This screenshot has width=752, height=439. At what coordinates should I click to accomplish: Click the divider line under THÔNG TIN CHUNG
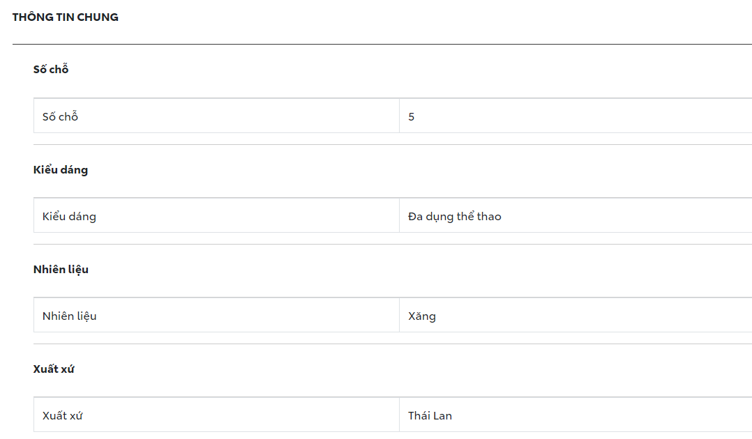tap(377, 45)
